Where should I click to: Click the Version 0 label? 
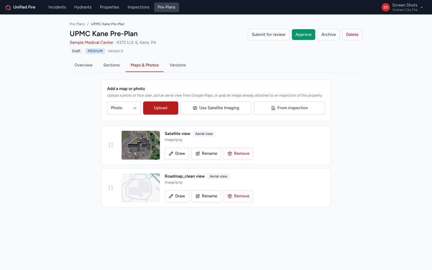point(115,51)
